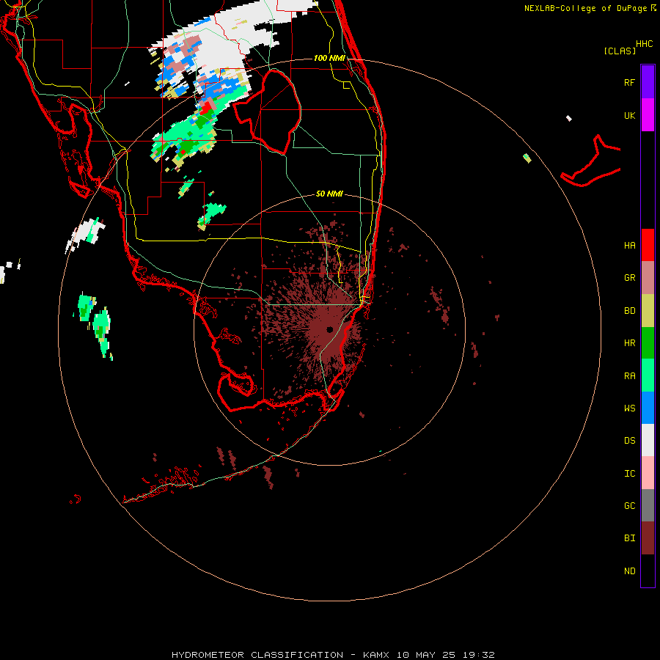660x660 pixels.
Task: Click the HR dark green legend swatch
Action: tap(648, 342)
